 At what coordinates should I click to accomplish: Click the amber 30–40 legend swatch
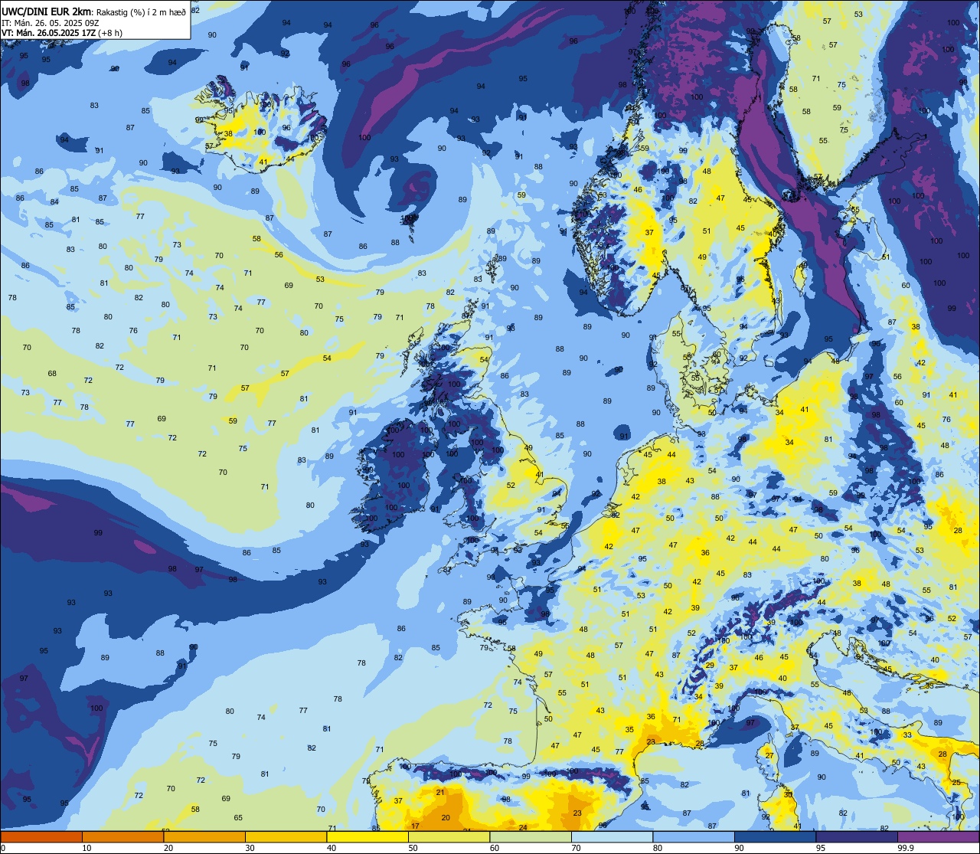pos(286,836)
